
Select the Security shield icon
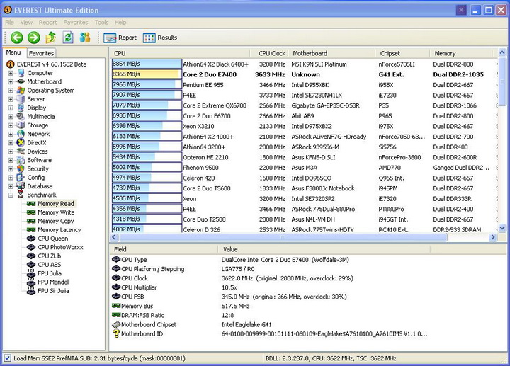coord(21,168)
